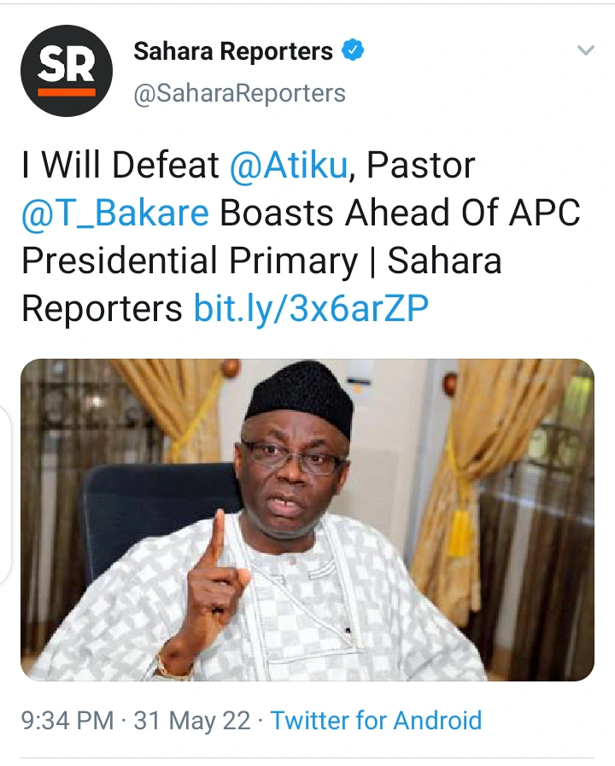Click the blue verified badge
Viewport: 615px width, 766px height.
[x=354, y=51]
